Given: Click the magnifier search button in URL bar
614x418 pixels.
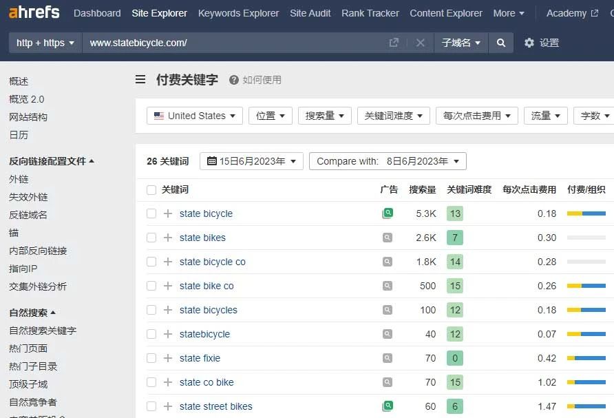Looking at the screenshot, I should click(x=501, y=43).
